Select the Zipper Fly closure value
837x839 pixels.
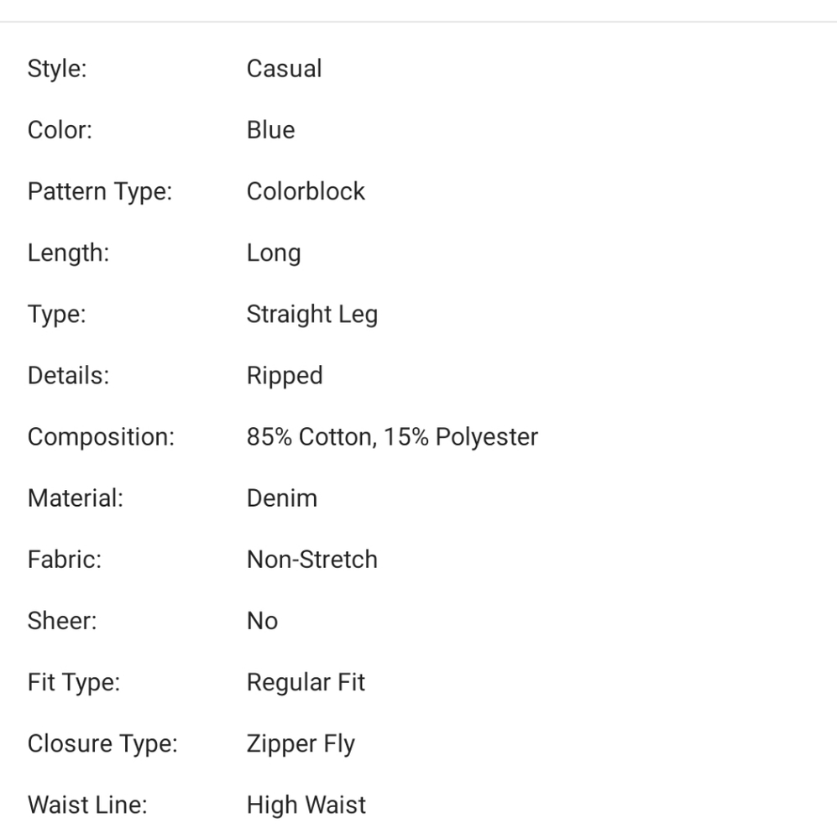click(x=301, y=745)
